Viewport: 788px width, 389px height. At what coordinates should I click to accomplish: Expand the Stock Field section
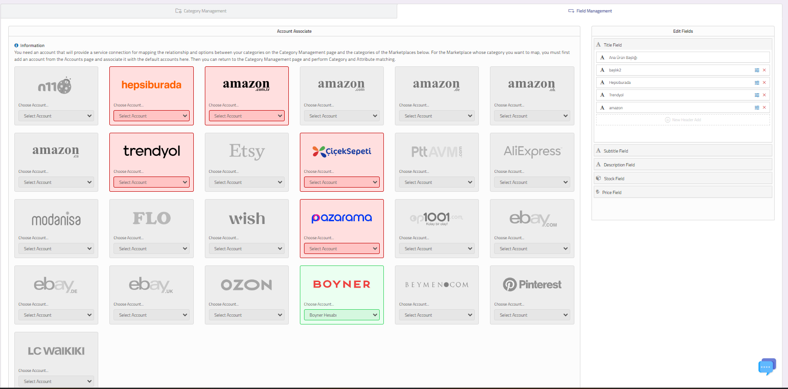(x=683, y=178)
